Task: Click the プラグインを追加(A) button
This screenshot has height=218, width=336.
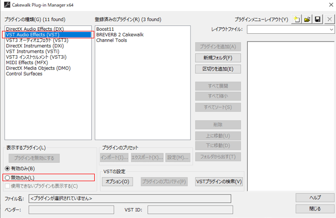Action: (218, 47)
